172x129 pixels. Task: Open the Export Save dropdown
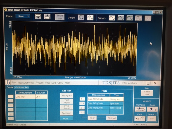tap(23, 16)
